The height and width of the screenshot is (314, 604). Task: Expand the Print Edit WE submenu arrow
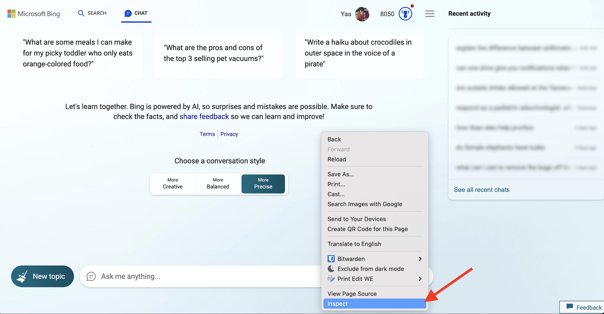[x=420, y=279]
